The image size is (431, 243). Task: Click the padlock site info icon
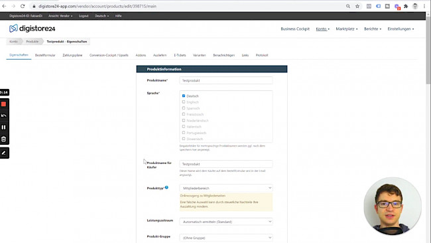(34, 6)
